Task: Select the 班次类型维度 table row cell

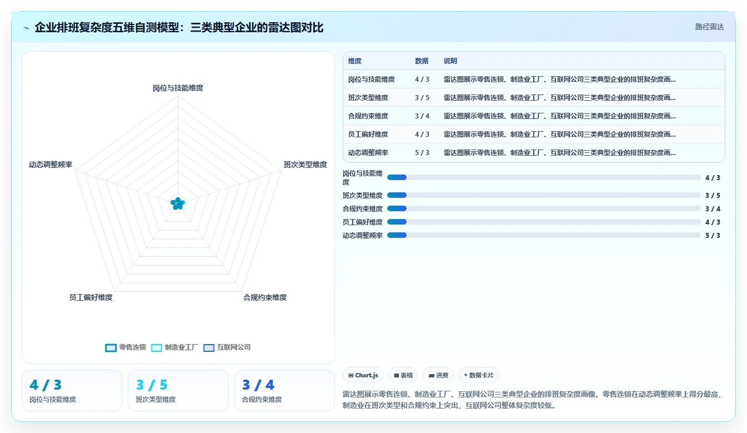Action: click(x=368, y=98)
